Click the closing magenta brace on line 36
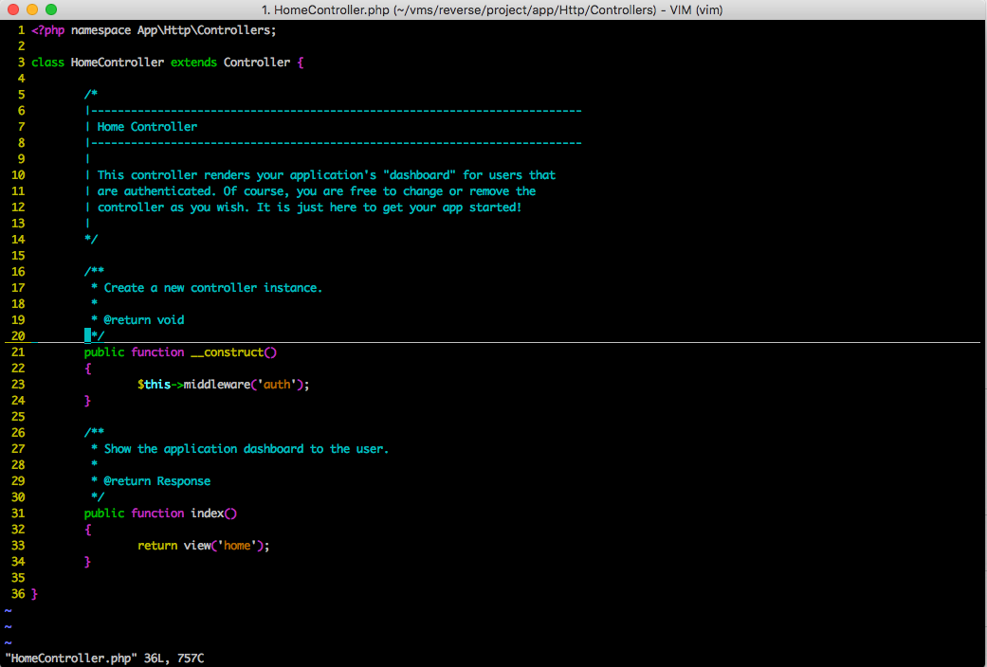987x667 pixels. click(x=35, y=594)
